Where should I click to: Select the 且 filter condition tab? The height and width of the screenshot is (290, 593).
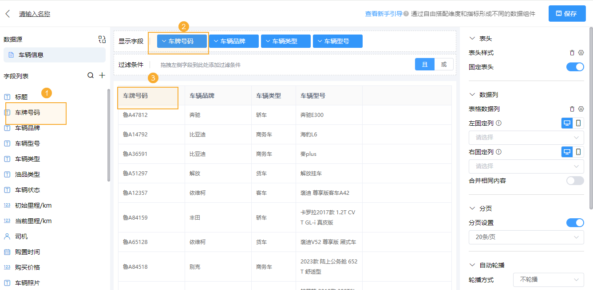[x=424, y=64]
